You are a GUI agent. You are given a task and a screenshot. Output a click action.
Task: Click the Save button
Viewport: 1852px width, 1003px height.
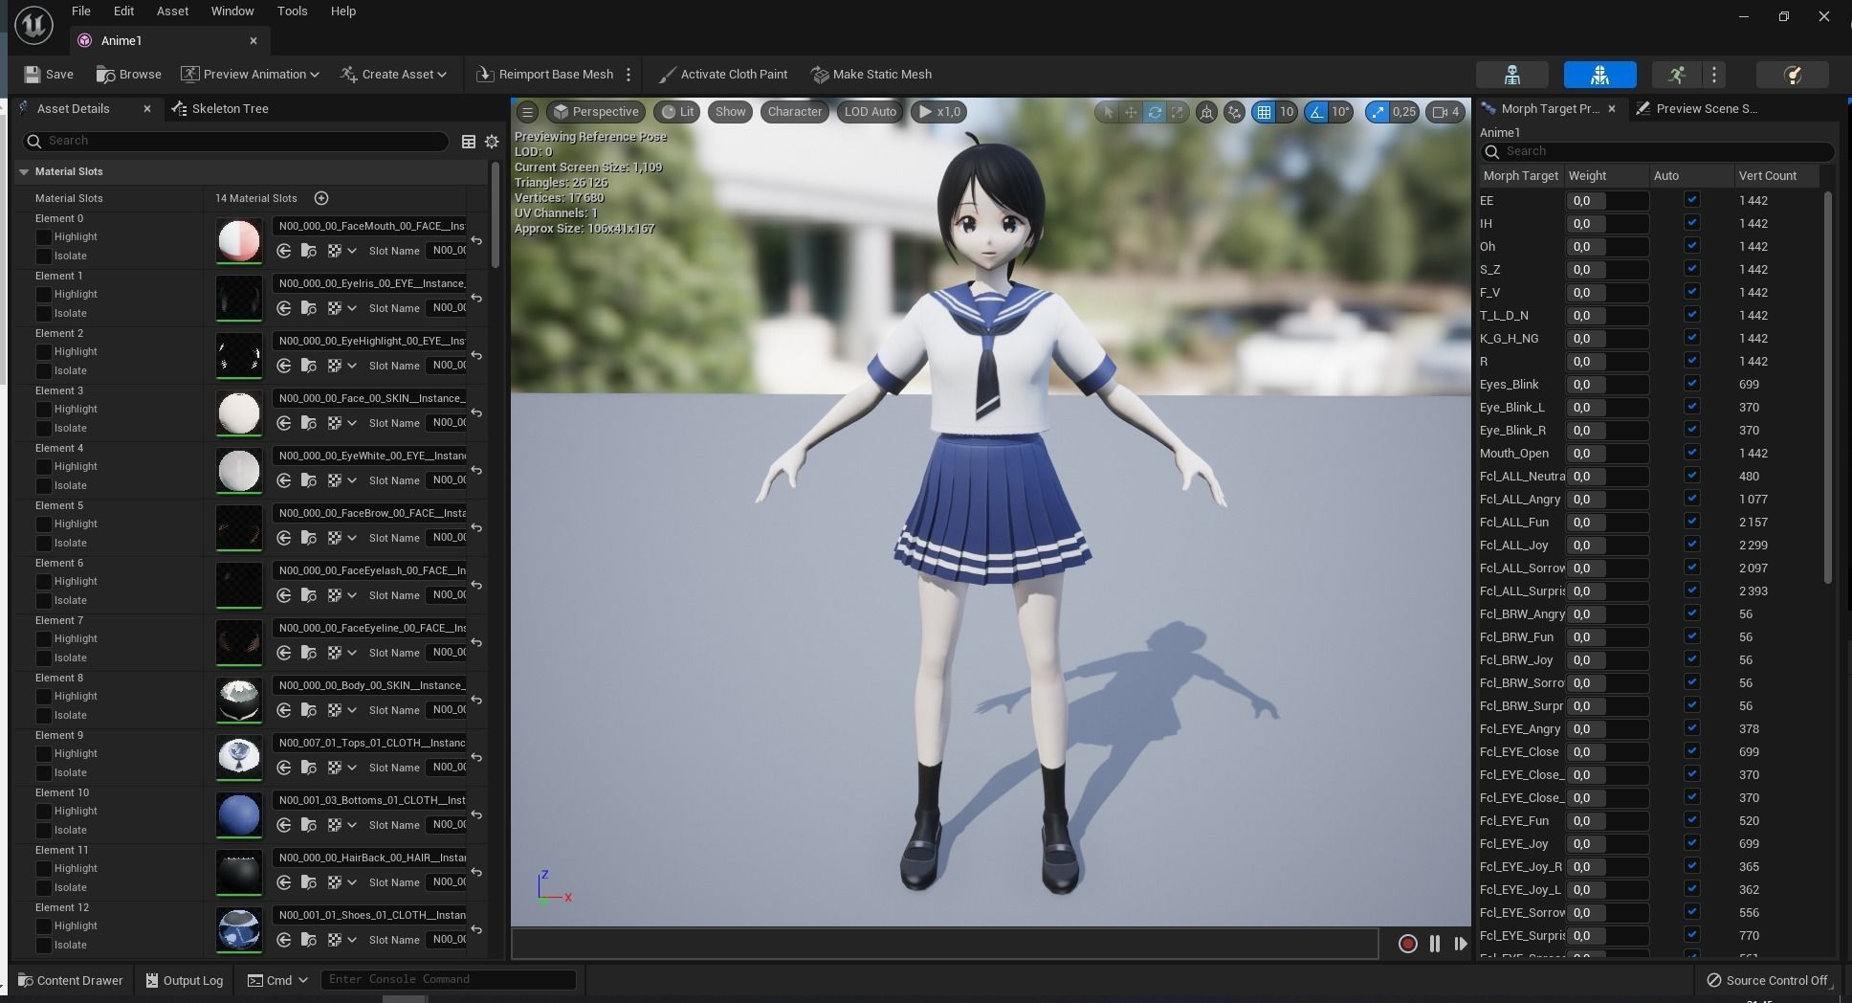pyautogui.click(x=48, y=74)
